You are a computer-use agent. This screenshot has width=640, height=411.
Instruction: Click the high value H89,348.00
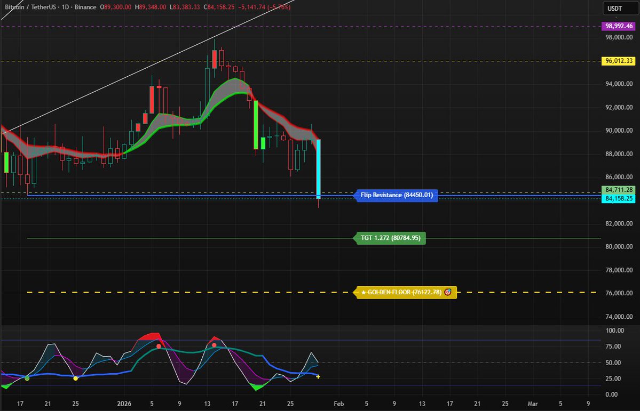click(150, 7)
